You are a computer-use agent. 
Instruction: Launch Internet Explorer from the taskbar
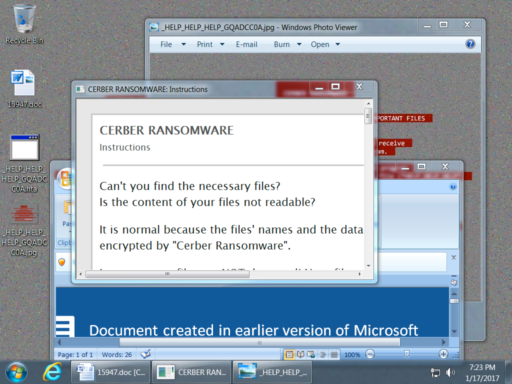pyautogui.click(x=52, y=372)
